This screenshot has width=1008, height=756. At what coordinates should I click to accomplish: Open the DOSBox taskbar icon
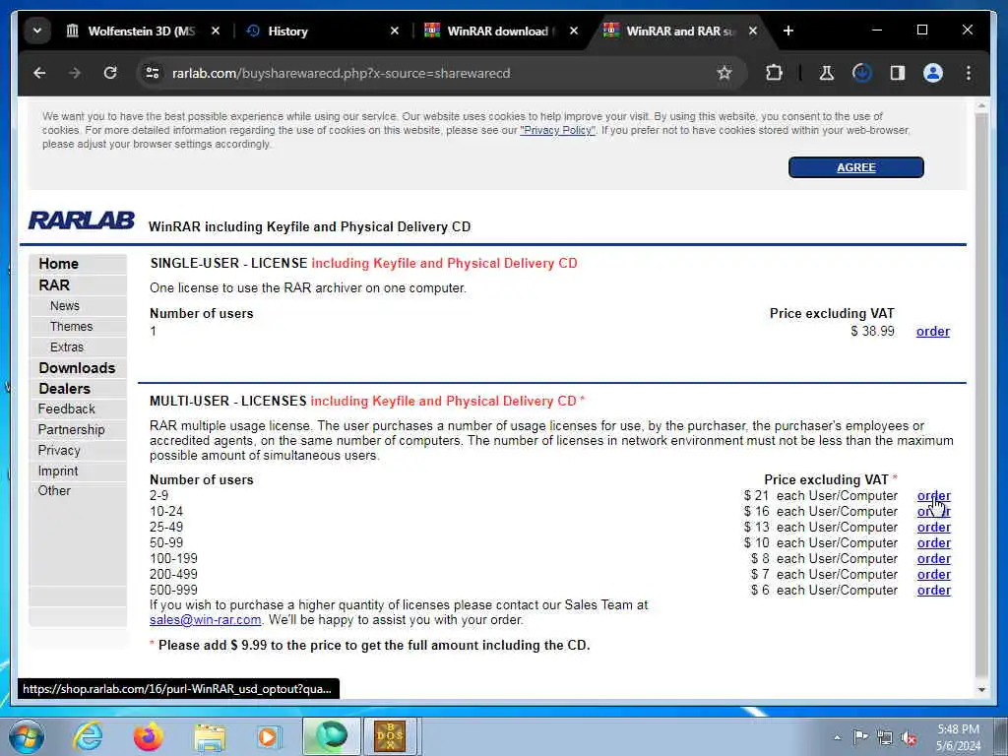point(390,736)
